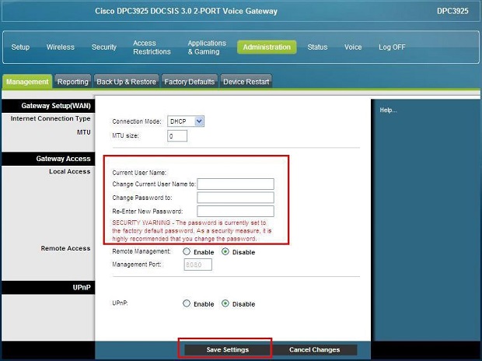
Task: Open Access Restrictions menu
Action: point(152,47)
